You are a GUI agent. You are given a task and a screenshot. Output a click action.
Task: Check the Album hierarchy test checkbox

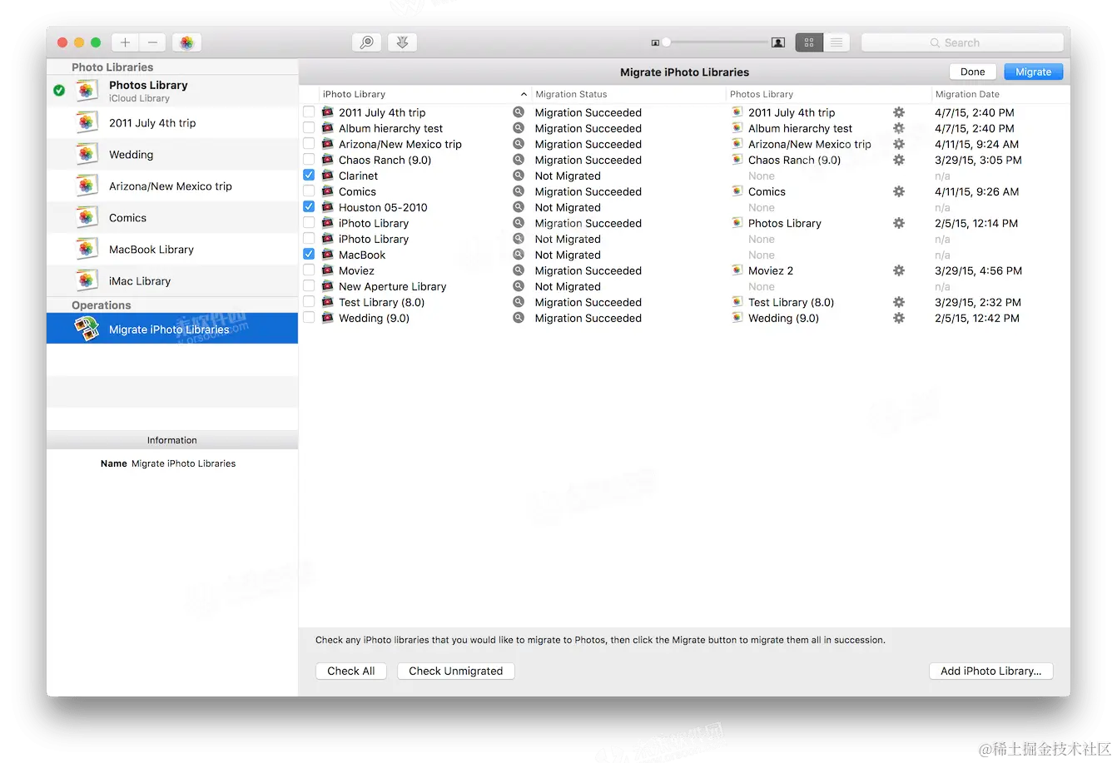tap(309, 128)
